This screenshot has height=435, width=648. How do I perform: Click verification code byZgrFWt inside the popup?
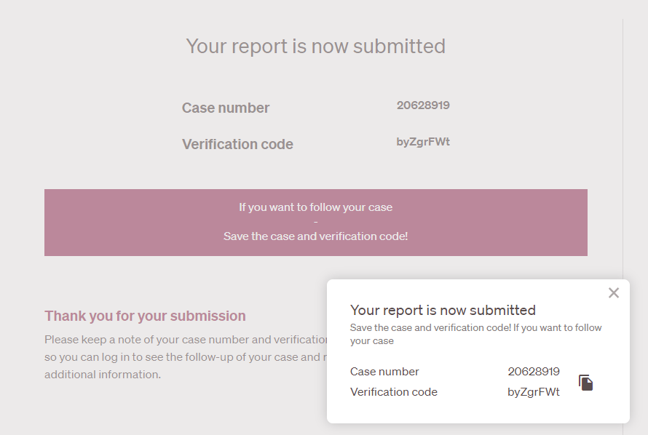(534, 392)
